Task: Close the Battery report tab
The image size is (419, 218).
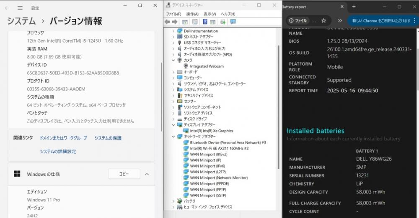Action: tap(342, 7)
